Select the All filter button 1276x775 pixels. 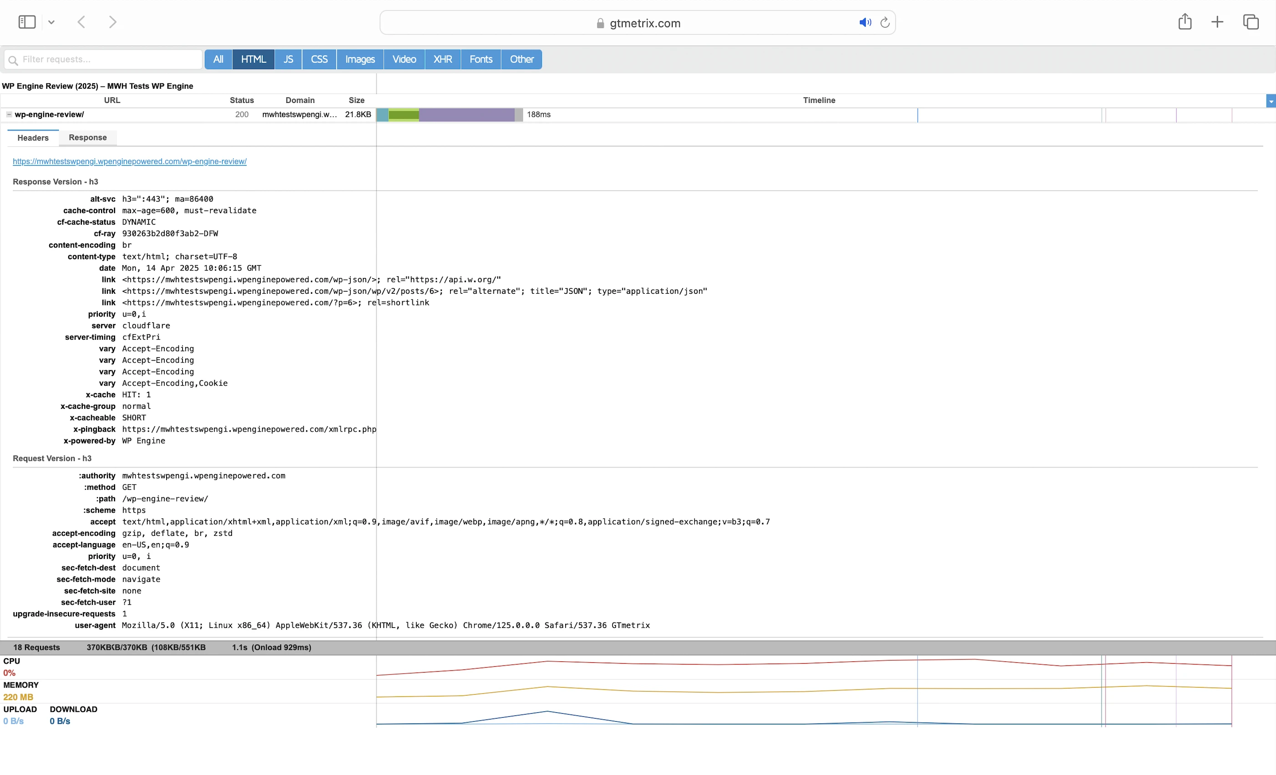[218, 60]
